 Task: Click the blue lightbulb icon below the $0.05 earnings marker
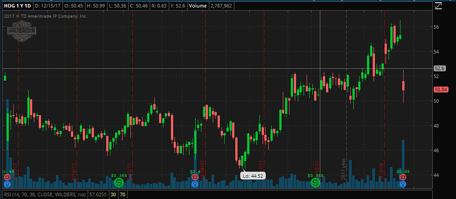pyautogui.click(x=403, y=184)
